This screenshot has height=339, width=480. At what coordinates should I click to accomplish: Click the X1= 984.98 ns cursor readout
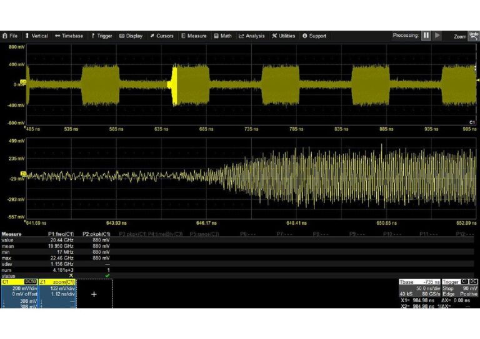tap(417, 300)
